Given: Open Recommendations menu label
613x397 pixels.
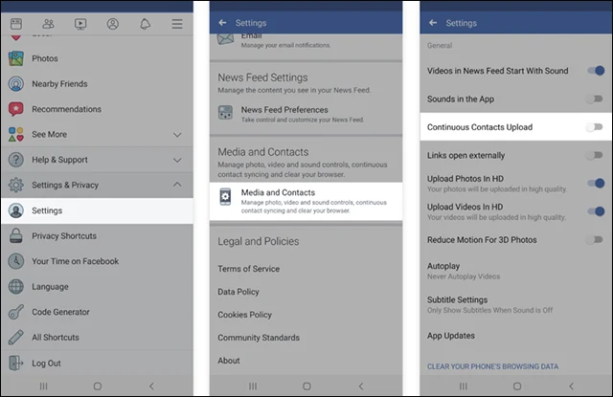Looking at the screenshot, I should (x=66, y=109).
